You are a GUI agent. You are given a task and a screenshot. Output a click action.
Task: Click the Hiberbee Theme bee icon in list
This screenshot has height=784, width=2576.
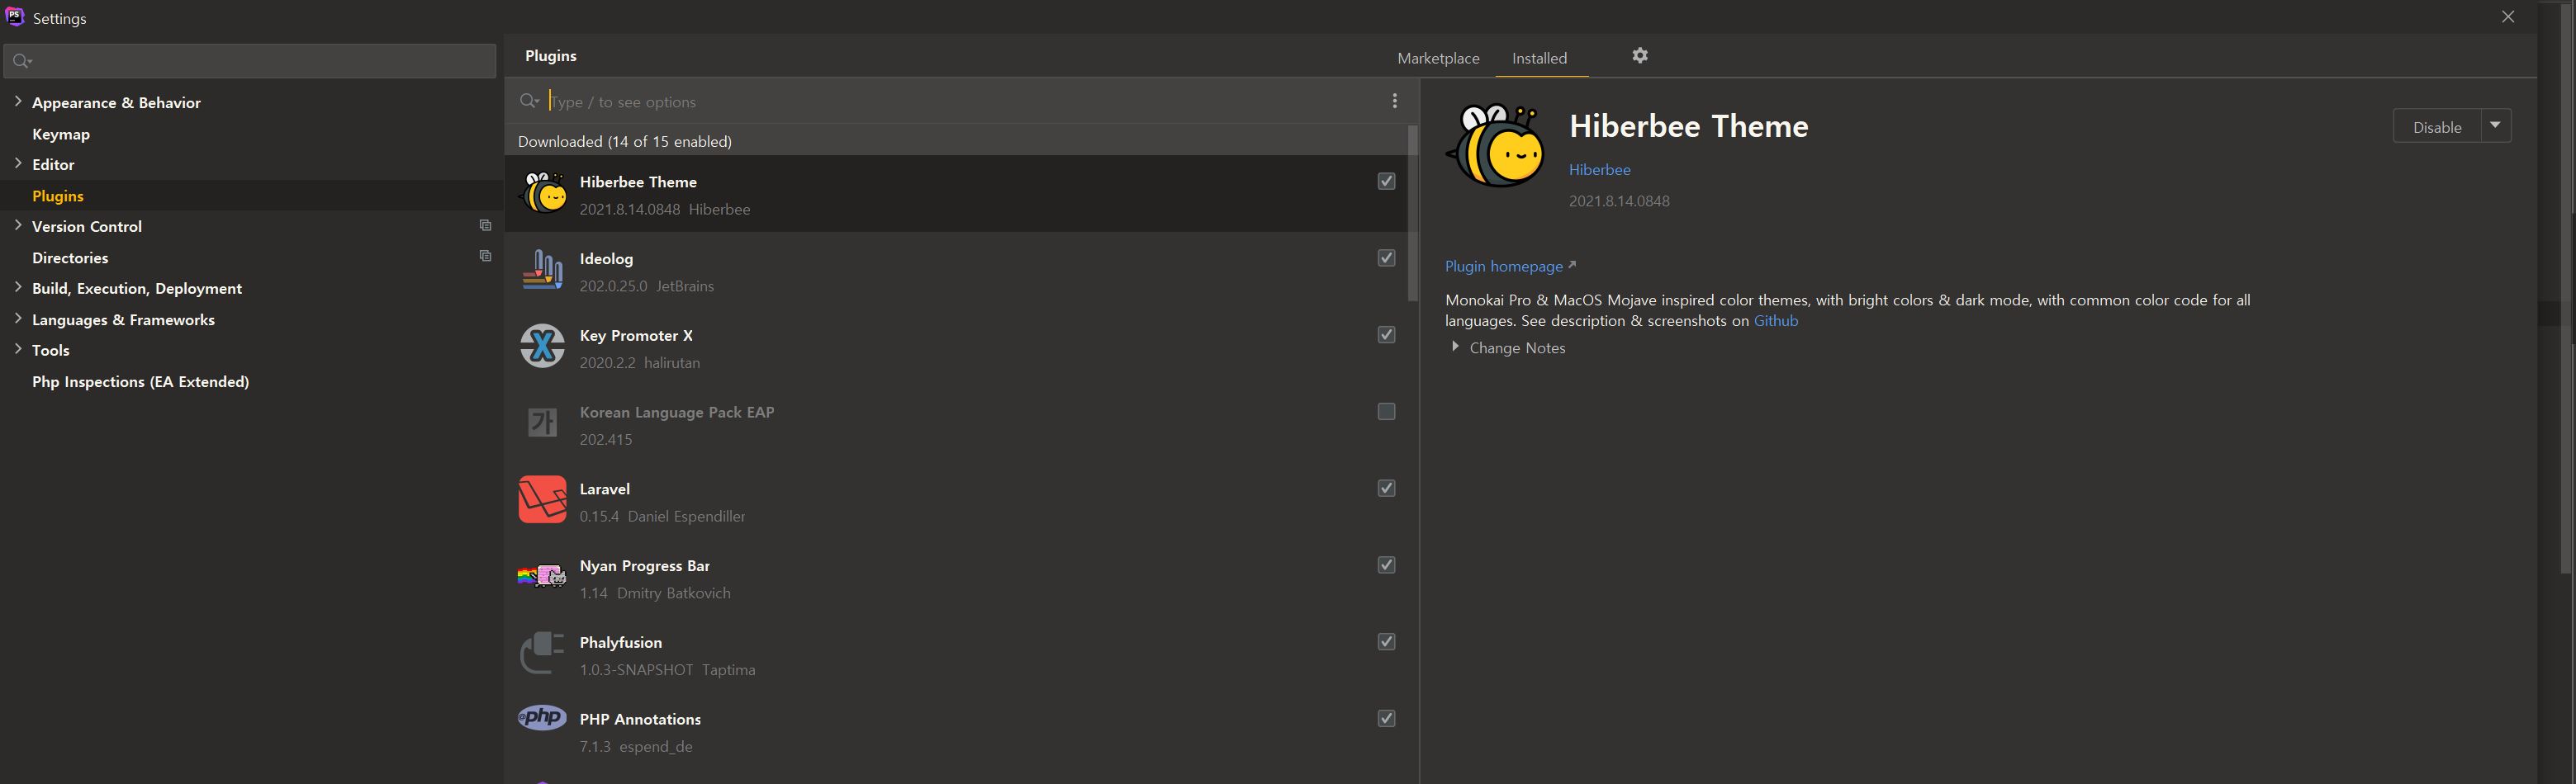(543, 193)
